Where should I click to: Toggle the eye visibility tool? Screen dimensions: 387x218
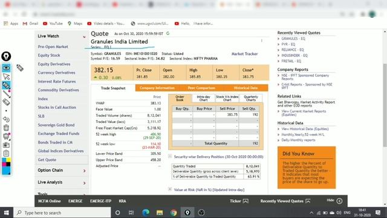click(x=6, y=67)
